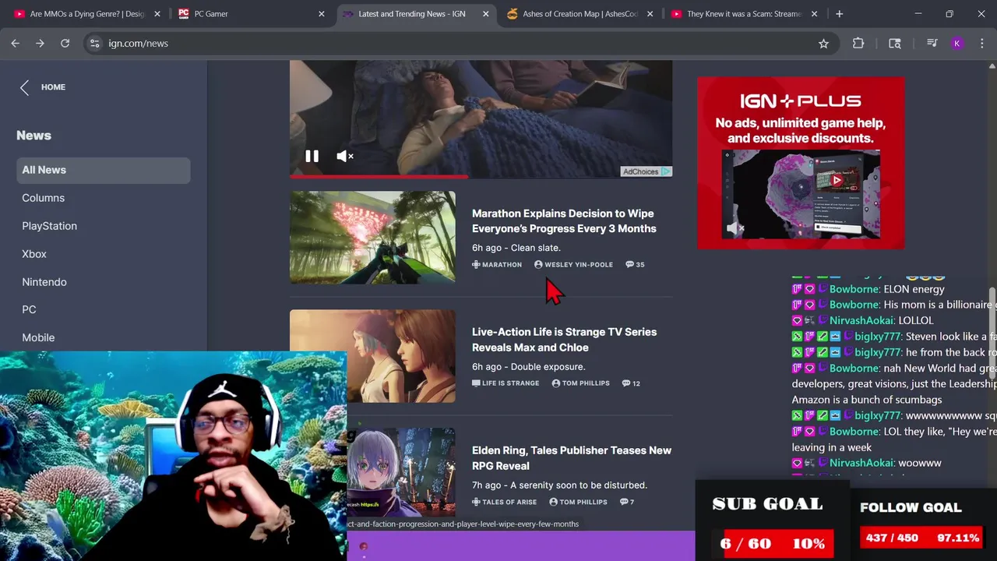The width and height of the screenshot is (997, 561).
Task: Click the AdChoices badge on the video
Action: pos(646,171)
